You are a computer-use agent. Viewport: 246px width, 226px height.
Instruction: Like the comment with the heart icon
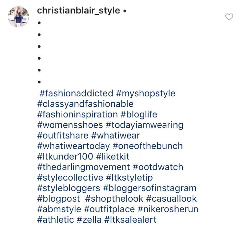pos(229,17)
